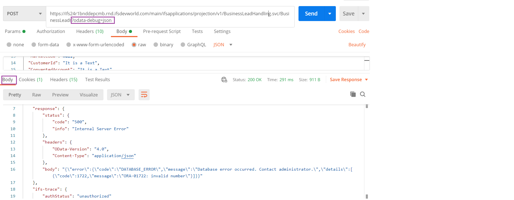Screen dimensions: 514x200
Task: Open response Headers (15) tab
Action: click(x=64, y=80)
